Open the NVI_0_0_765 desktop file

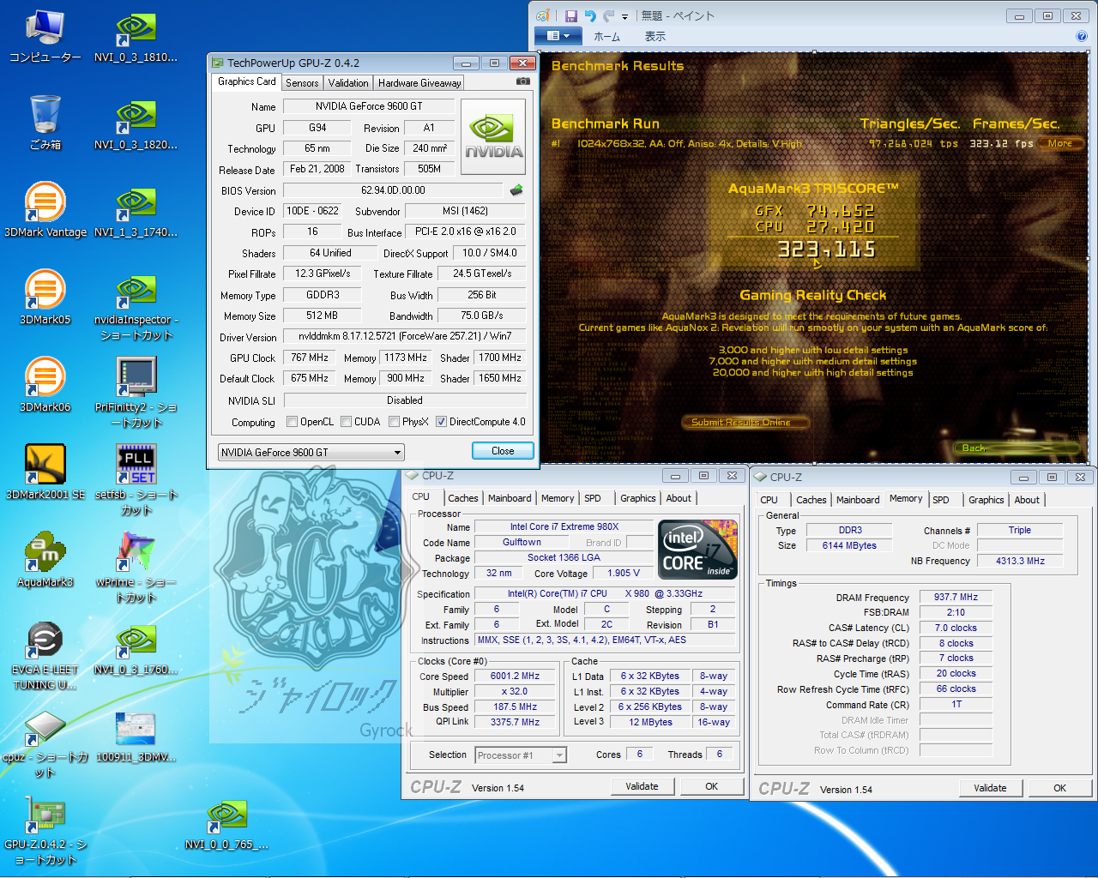[x=226, y=823]
